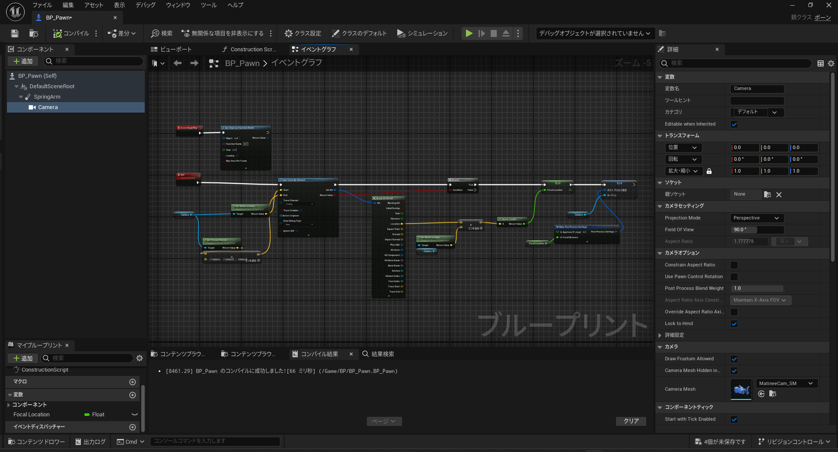
Task: Click the Save icon in toolbar
Action: point(15,33)
